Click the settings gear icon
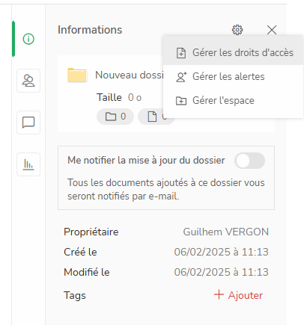 pyautogui.click(x=237, y=30)
